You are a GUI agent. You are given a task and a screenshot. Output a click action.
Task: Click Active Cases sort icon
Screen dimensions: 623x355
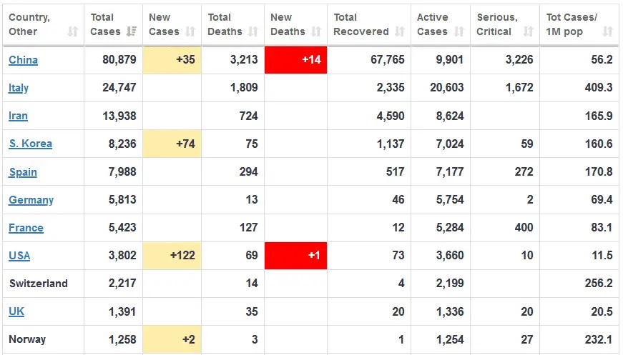pos(459,31)
